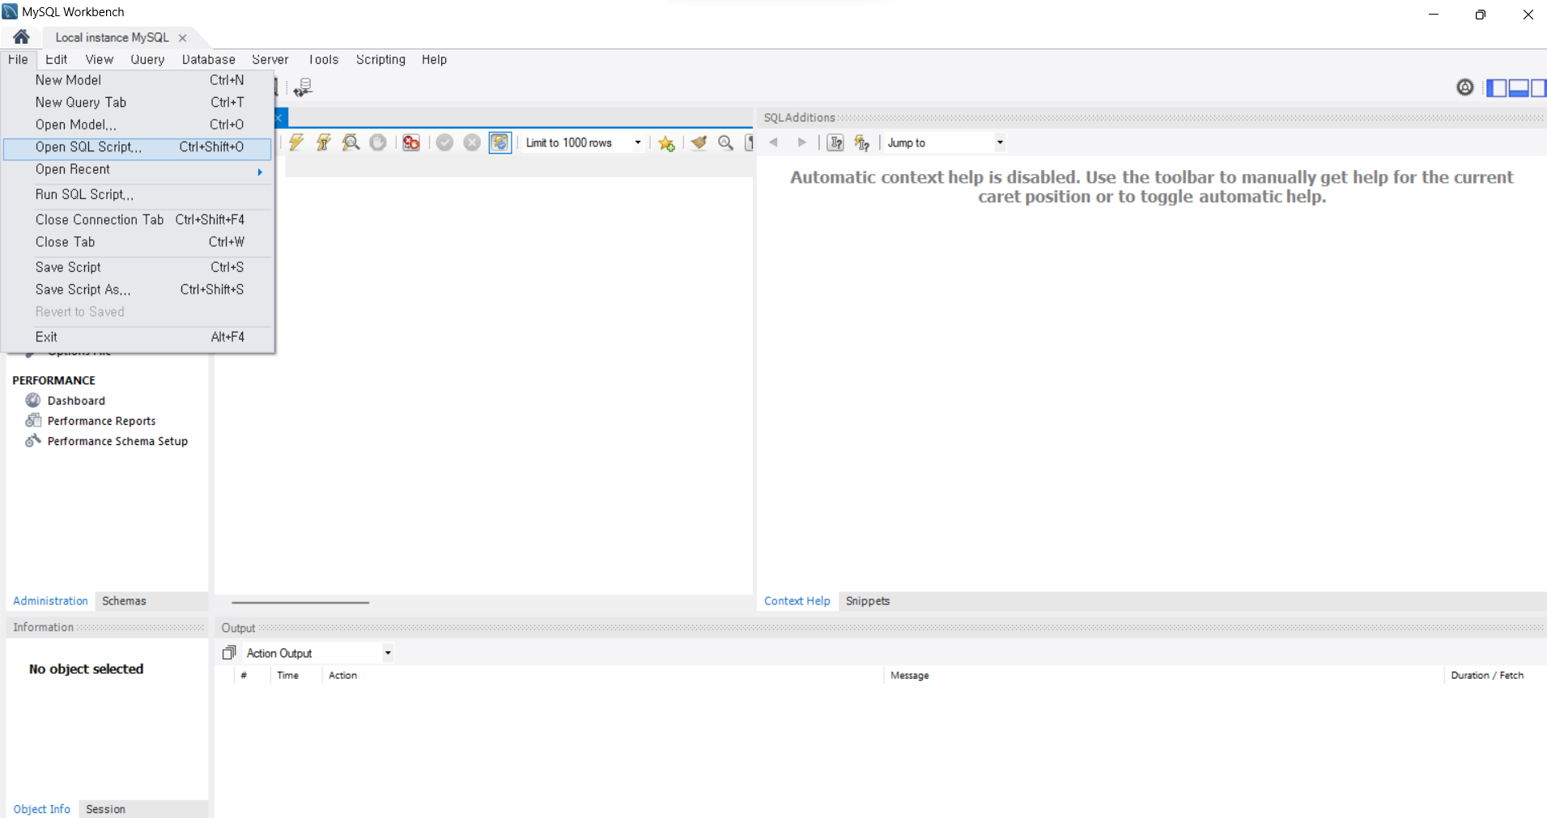
Task: Click Exit in the File menu
Action: point(138,337)
